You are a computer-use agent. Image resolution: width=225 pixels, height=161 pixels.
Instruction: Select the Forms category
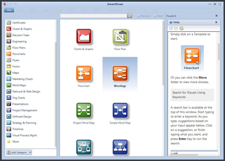click(x=13, y=66)
